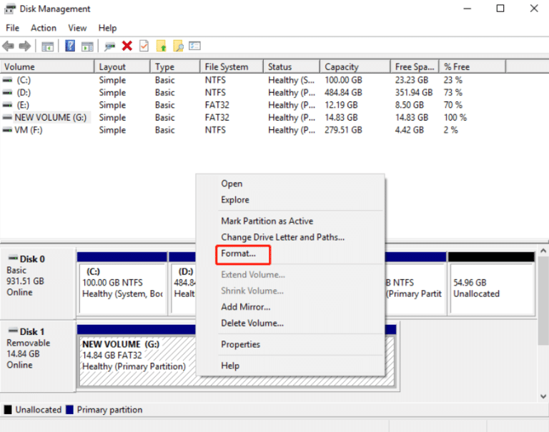Click the page with checkmark toolbar icon
Screen dimensions: 549x432
point(144,46)
